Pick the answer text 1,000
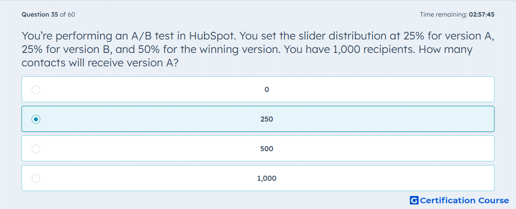The image size is (516, 209). pyautogui.click(x=267, y=179)
